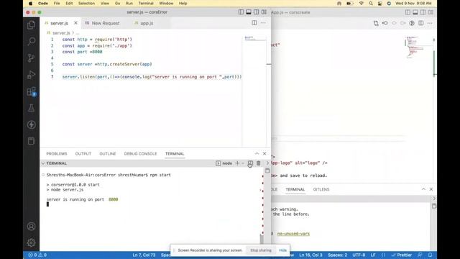The height and width of the screenshot is (259, 460).
Task: Open the PROBLEMS panel tab
Action: (57, 154)
